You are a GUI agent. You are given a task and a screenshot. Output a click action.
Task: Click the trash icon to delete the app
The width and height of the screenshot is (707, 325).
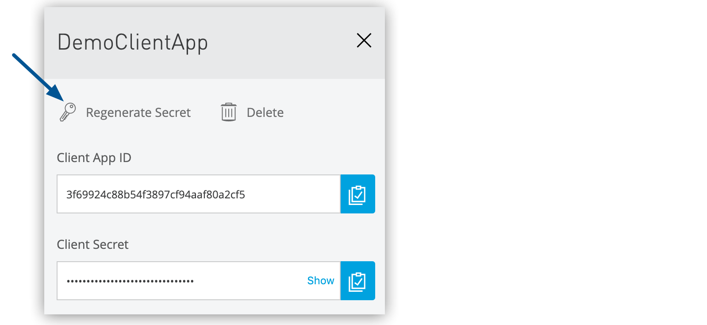(x=228, y=112)
